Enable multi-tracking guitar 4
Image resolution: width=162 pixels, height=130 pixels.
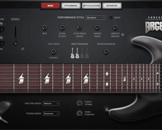87,53
